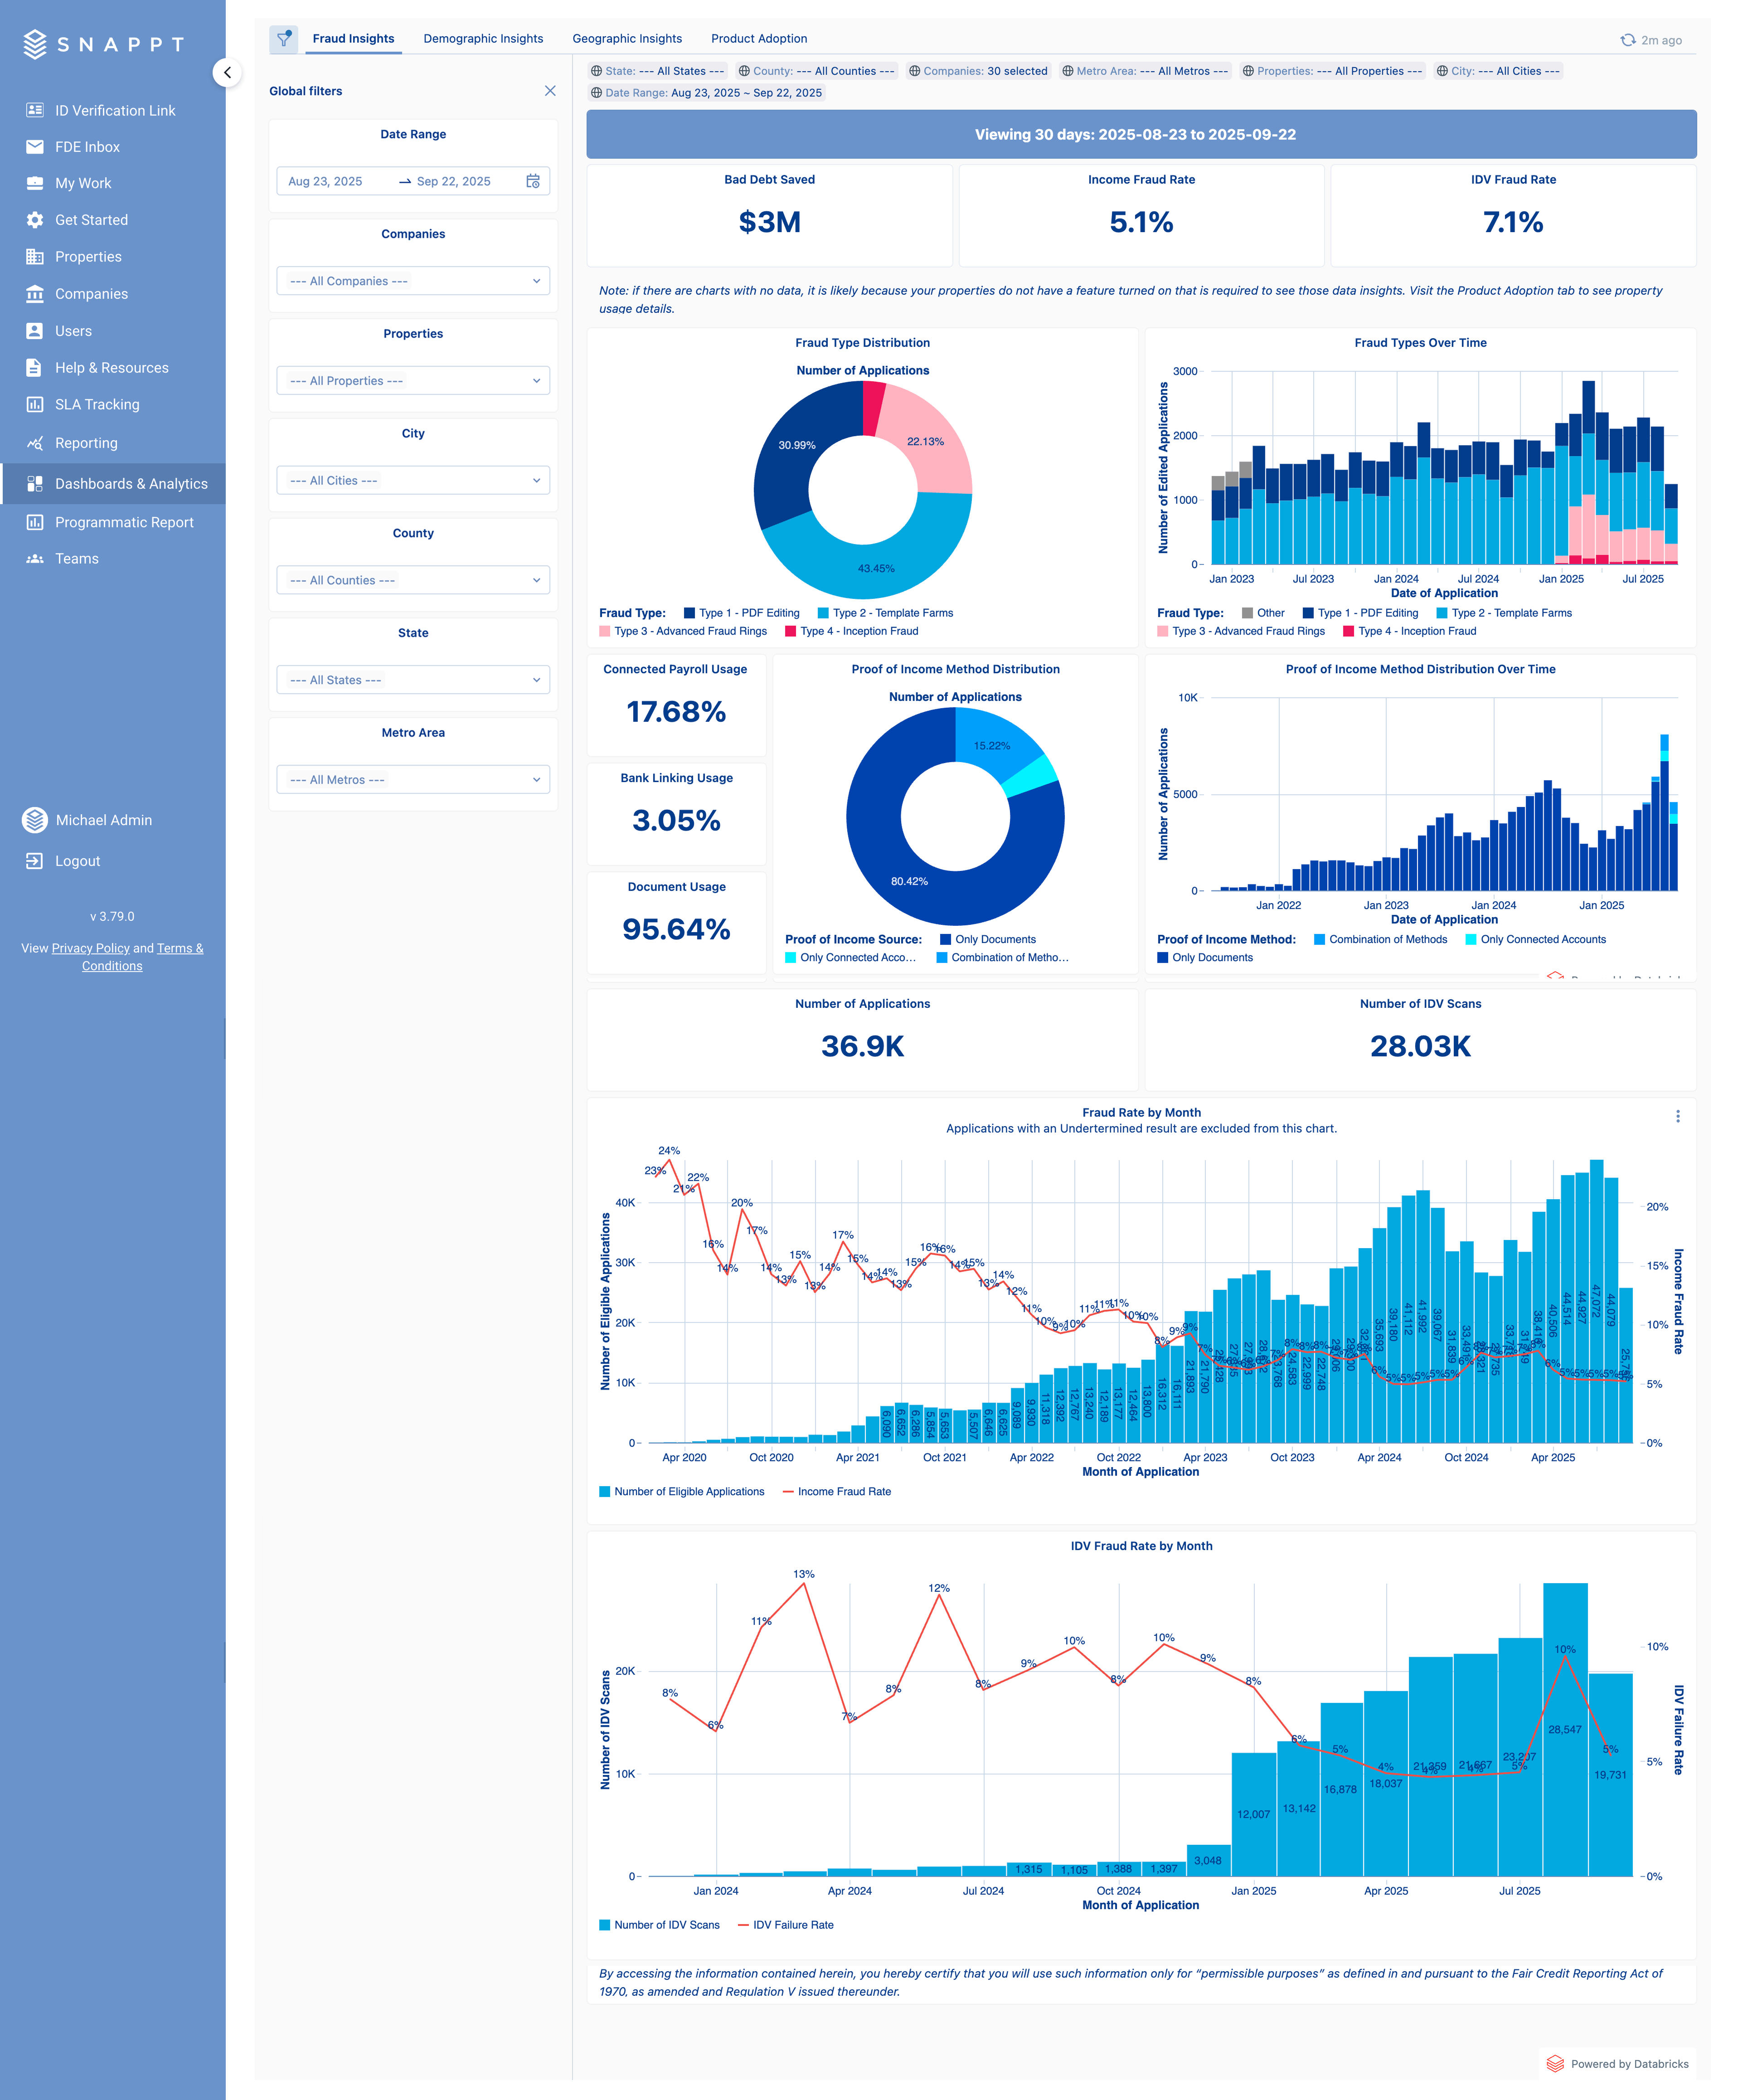Click the Privacy Policy link
The width and height of the screenshot is (1738, 2100).
[90, 948]
